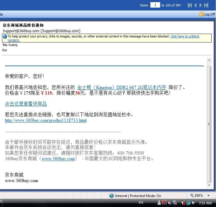Click the hotline number 400-706-5500
Screen dimensions: 216x207
pyautogui.click(x=130, y=153)
